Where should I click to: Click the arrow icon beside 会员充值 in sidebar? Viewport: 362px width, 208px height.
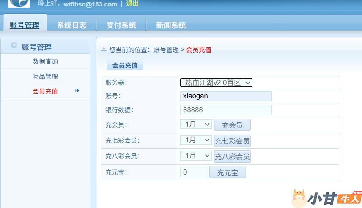pos(77,91)
